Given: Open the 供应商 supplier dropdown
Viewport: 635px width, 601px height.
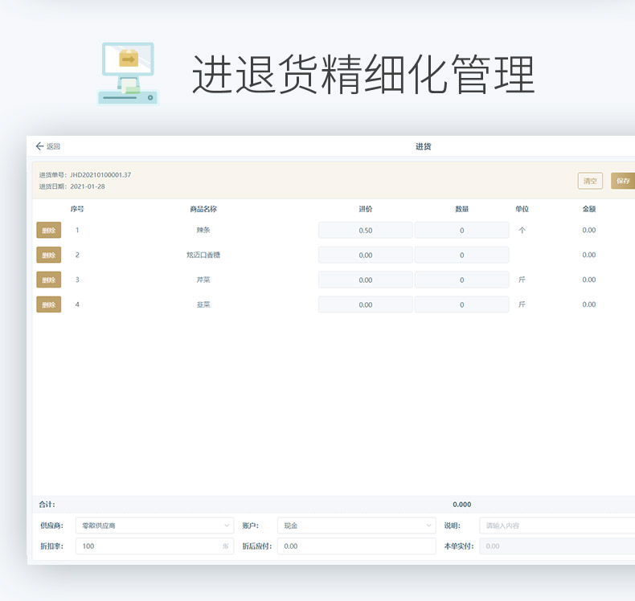Looking at the screenshot, I should coord(154,525).
